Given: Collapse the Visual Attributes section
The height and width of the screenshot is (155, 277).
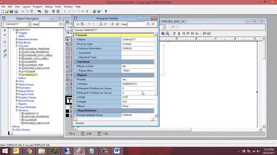Looking at the screenshot, I should click(76, 111).
